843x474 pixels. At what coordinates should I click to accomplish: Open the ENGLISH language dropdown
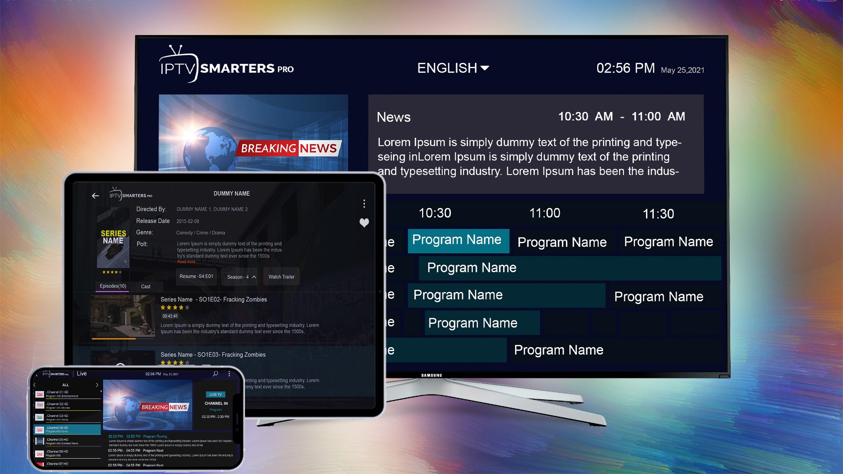[453, 68]
